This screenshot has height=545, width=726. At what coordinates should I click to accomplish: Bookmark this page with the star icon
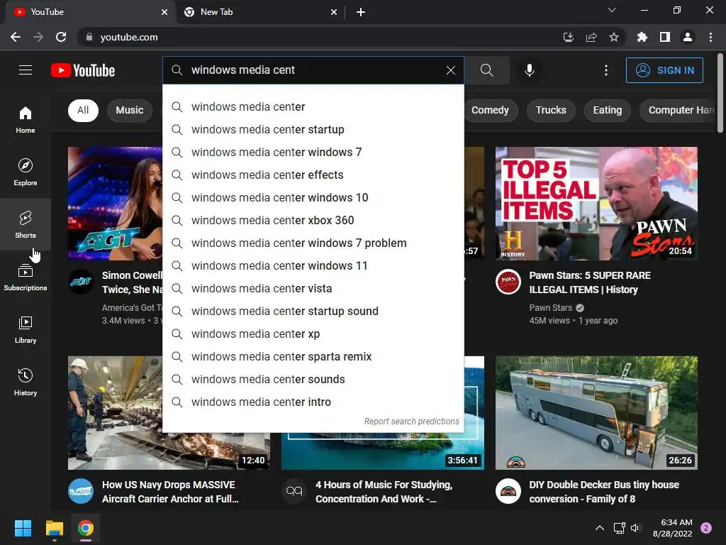[x=613, y=37]
